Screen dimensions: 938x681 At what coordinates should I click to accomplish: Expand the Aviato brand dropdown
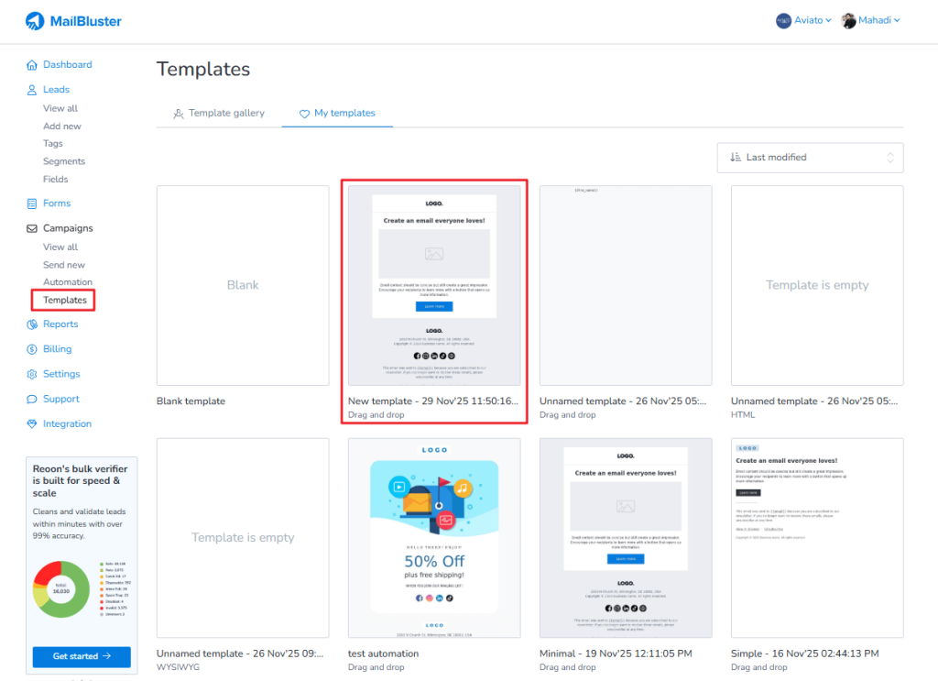point(803,19)
